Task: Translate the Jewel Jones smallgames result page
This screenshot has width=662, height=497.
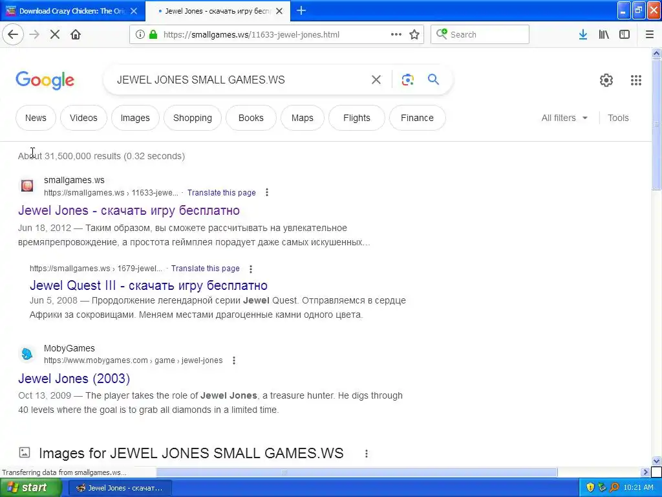Action: (221, 193)
